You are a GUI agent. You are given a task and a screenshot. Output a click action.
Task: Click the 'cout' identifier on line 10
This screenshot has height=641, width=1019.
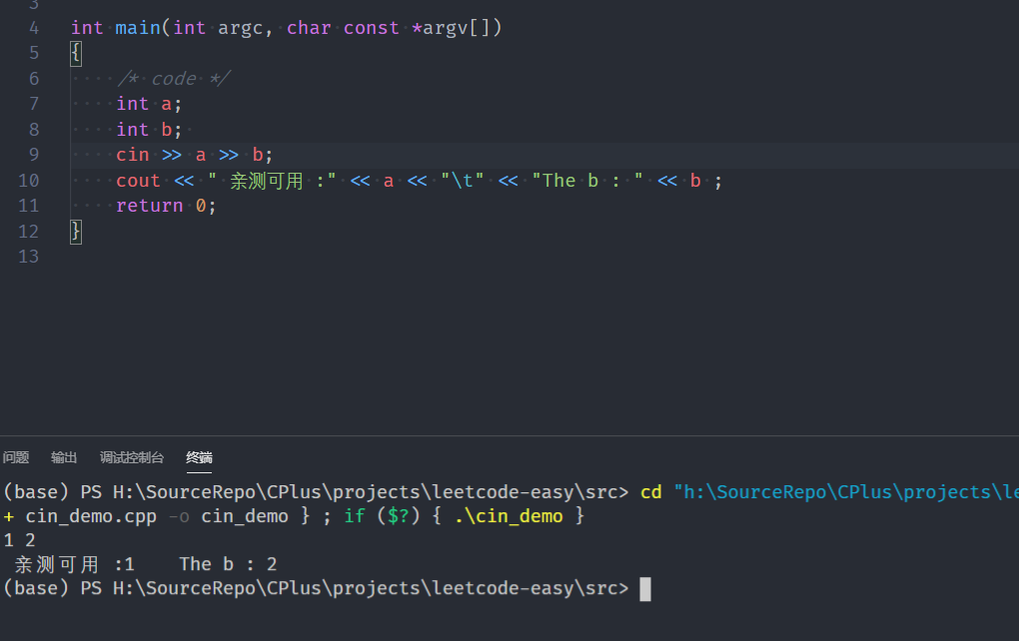pos(138,181)
